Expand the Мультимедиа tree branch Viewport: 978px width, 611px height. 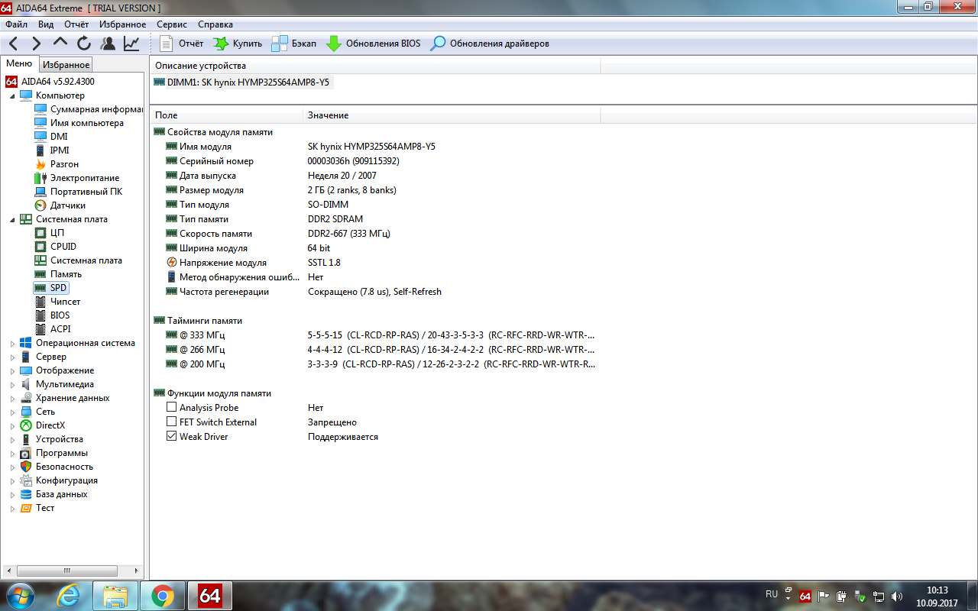[12, 384]
